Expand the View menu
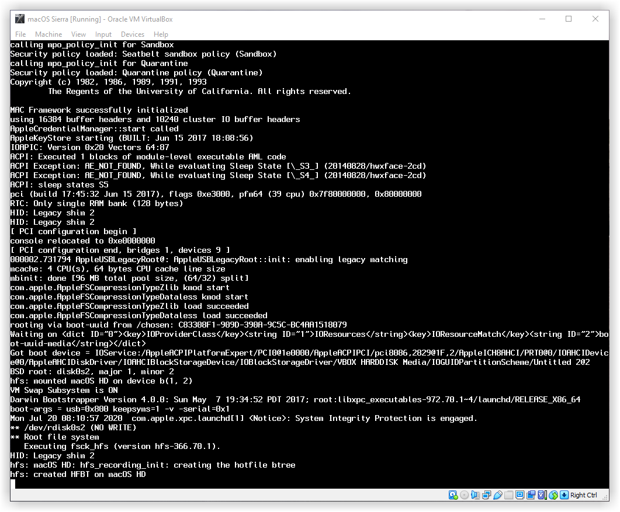This screenshot has width=620, height=512. (78, 34)
